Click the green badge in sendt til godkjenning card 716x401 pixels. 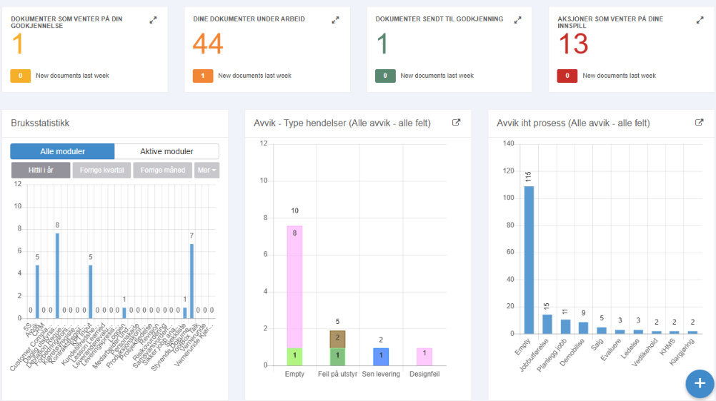[385, 76]
